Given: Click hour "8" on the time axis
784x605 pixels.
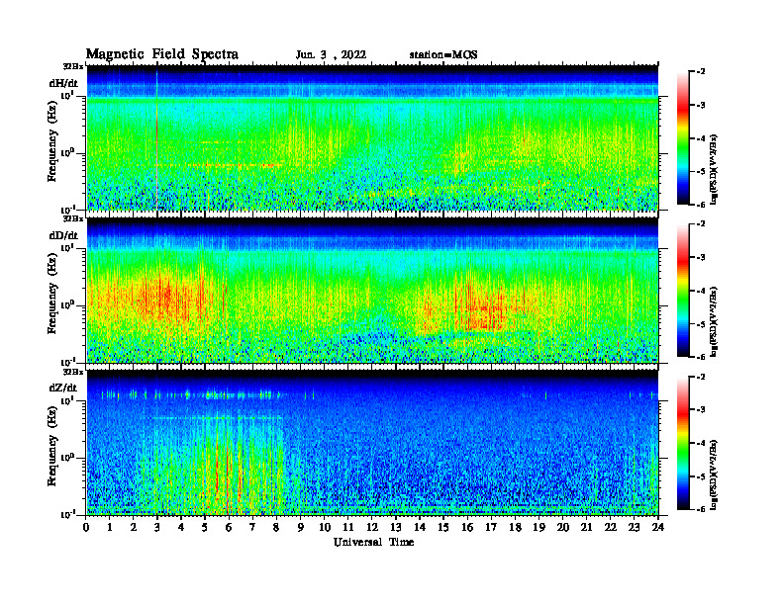Looking at the screenshot, I should point(276,527).
